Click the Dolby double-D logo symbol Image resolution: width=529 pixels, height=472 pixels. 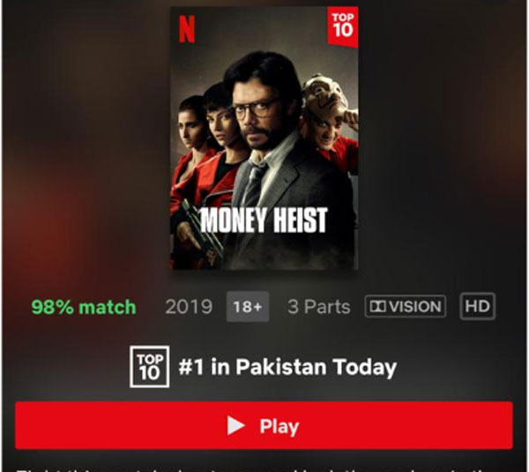click(x=378, y=306)
